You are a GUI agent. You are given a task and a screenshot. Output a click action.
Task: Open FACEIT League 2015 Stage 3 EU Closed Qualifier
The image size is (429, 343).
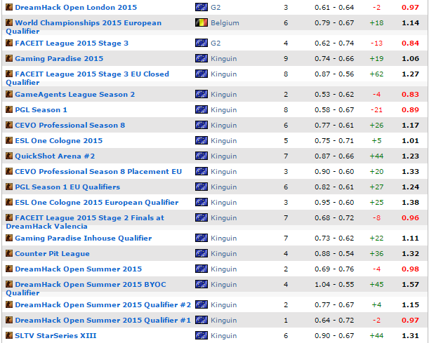click(87, 78)
